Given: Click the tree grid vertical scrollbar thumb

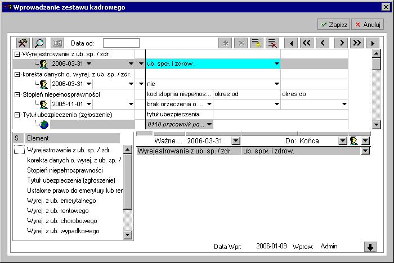Looking at the screenshot, I should coord(376,64).
